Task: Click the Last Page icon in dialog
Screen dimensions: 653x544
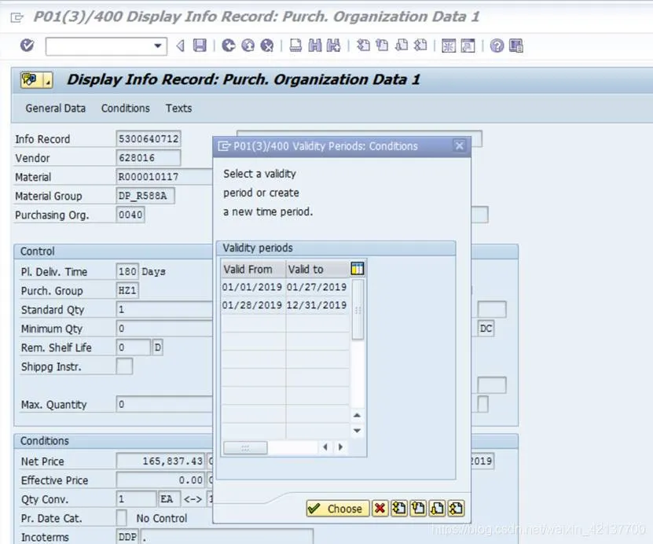Action: pos(456,509)
